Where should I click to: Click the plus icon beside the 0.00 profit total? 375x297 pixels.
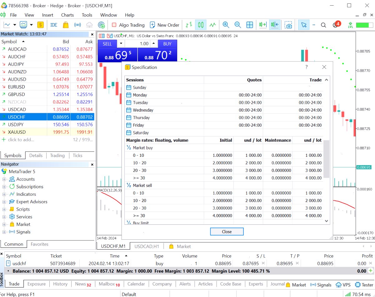371,271
